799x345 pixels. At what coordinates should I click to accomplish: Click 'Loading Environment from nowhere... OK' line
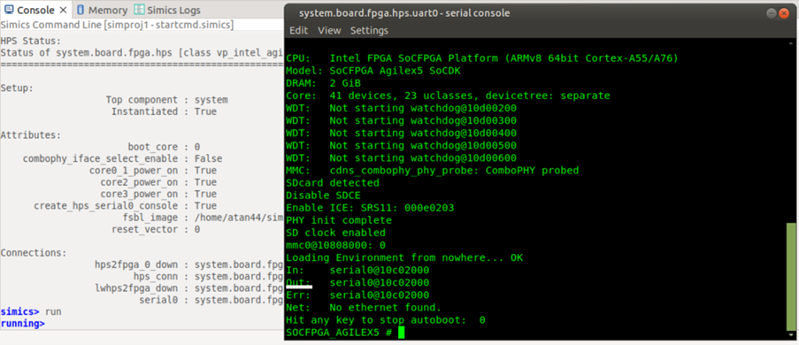point(404,257)
